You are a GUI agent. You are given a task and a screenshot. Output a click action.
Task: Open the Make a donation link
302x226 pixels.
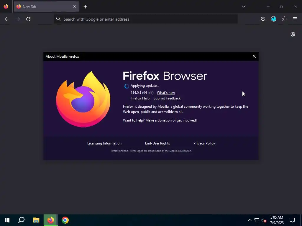coord(158,120)
